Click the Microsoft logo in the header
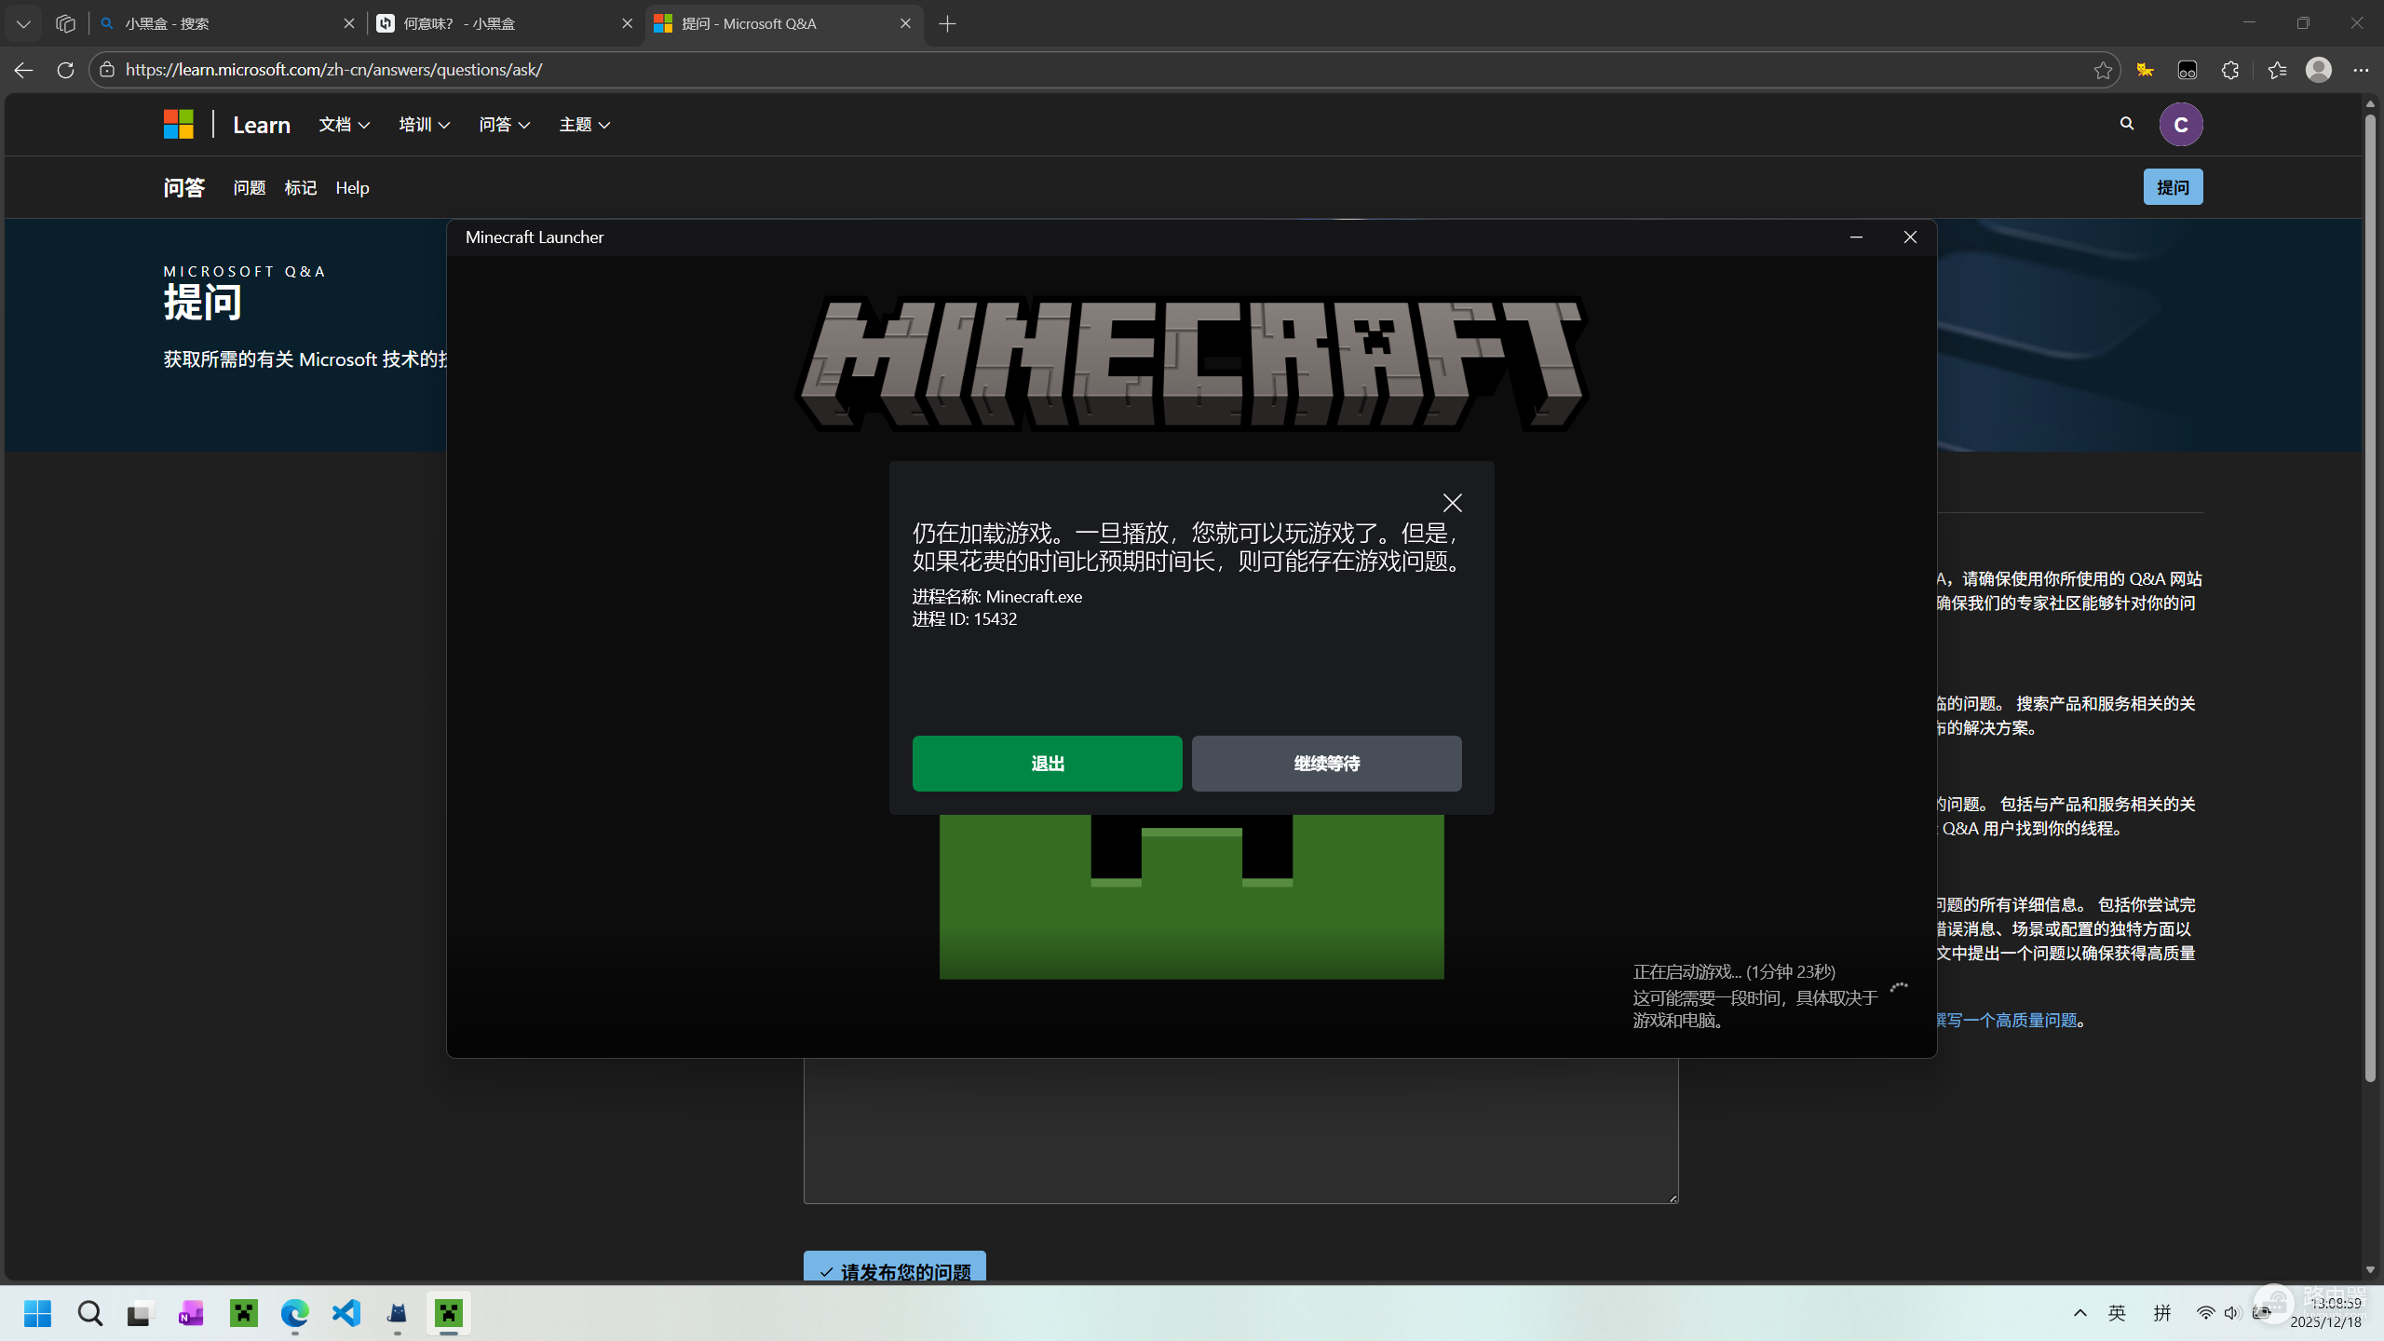The height and width of the screenshot is (1341, 2384). (178, 124)
